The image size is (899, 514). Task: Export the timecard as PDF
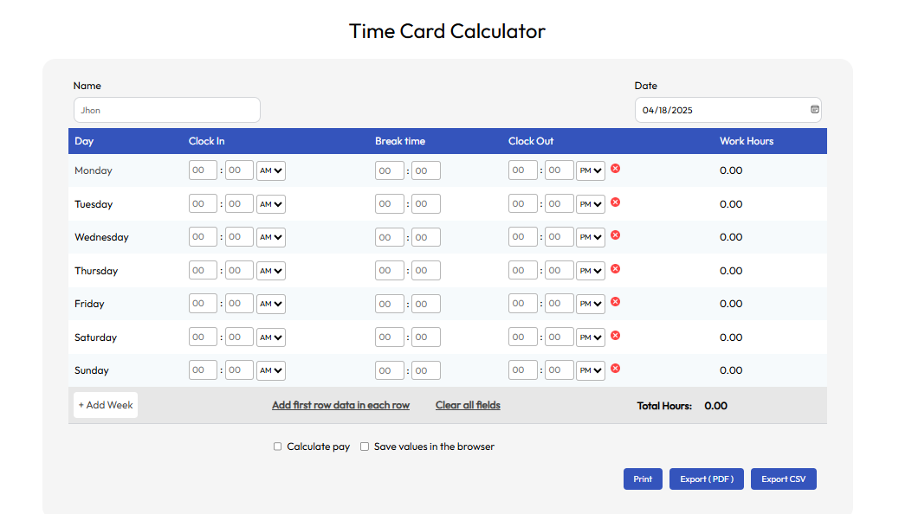tap(707, 479)
